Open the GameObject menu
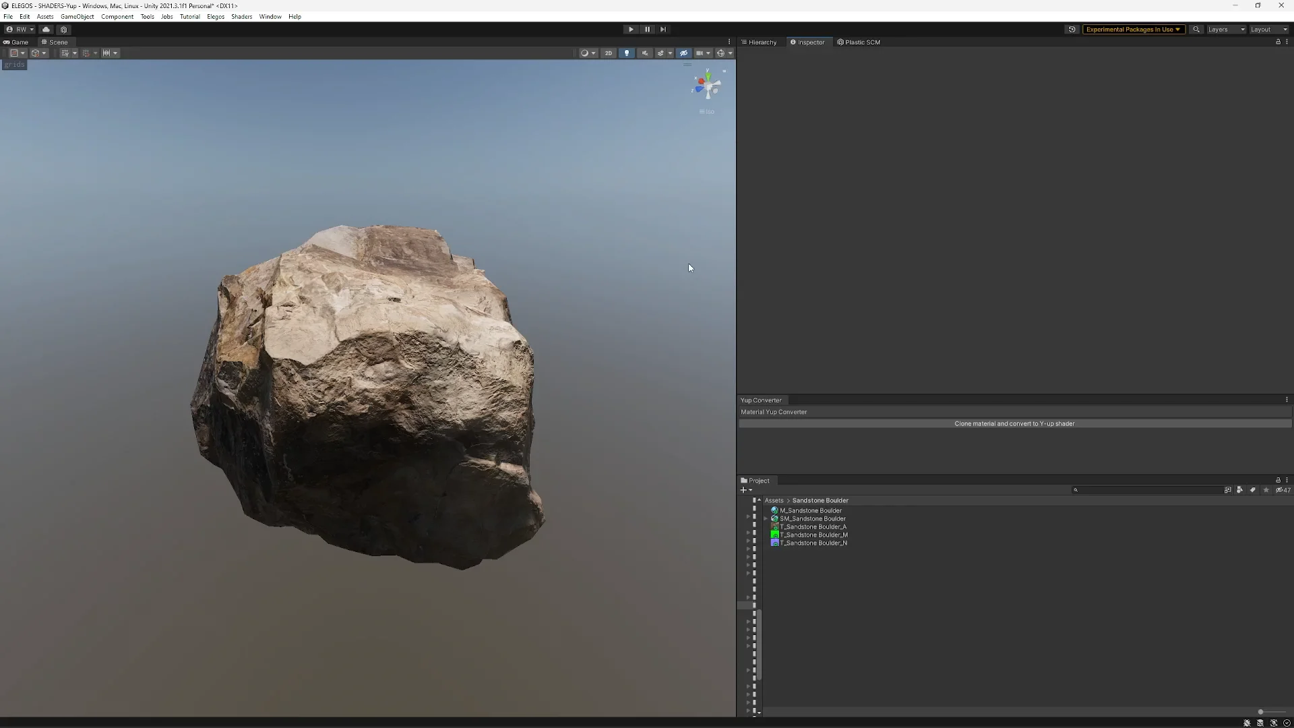This screenshot has height=728, width=1294. coord(77,16)
